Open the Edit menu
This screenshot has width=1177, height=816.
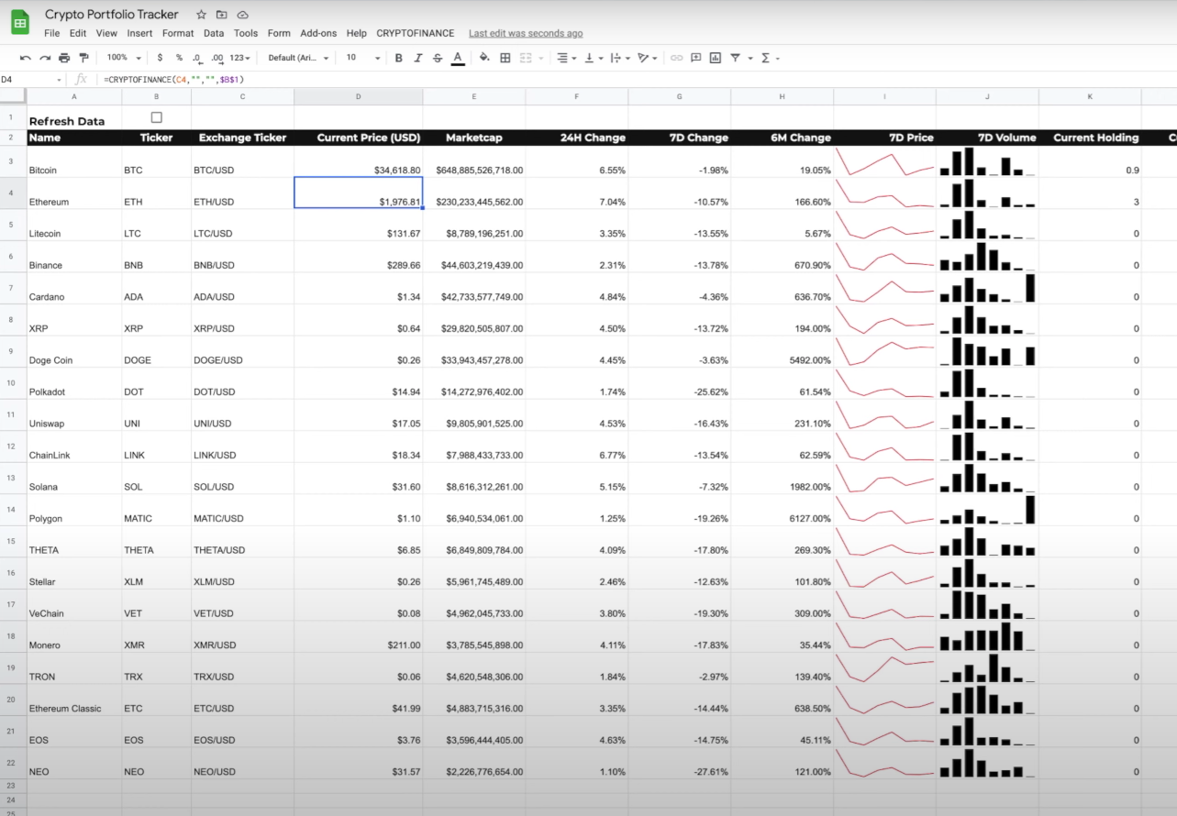tap(78, 33)
